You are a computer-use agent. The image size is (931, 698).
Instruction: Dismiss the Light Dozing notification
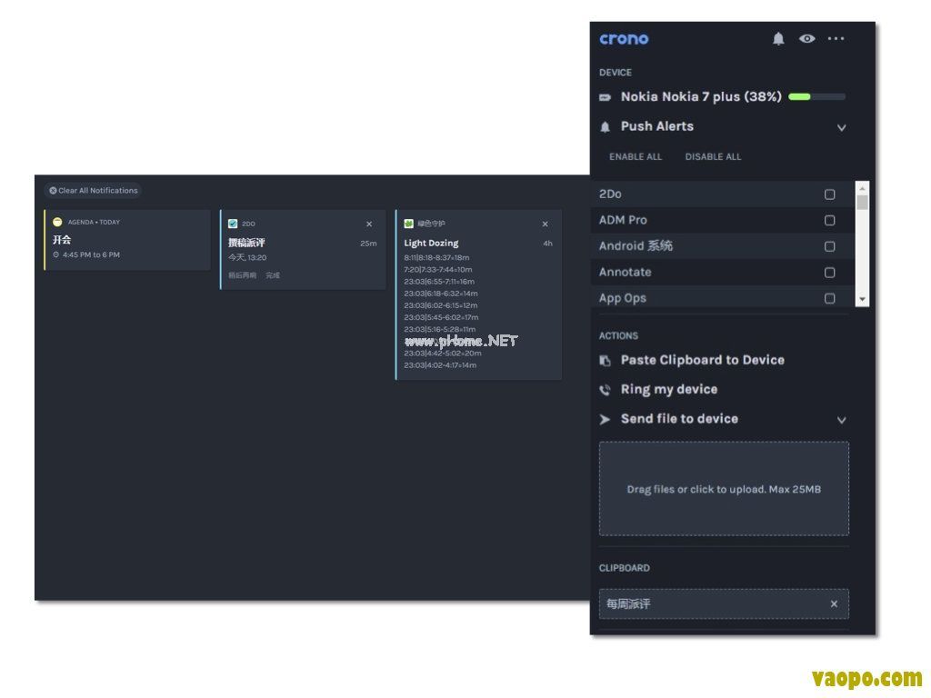point(546,224)
